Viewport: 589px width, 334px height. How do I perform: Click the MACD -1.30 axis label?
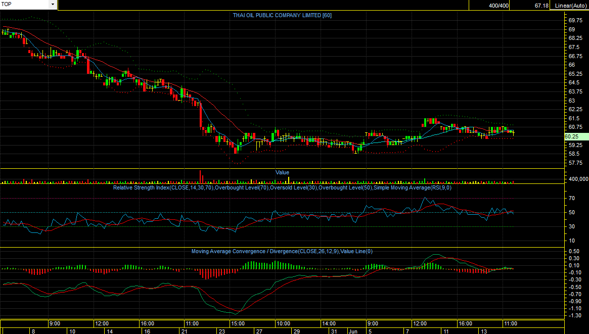[x=575, y=316]
